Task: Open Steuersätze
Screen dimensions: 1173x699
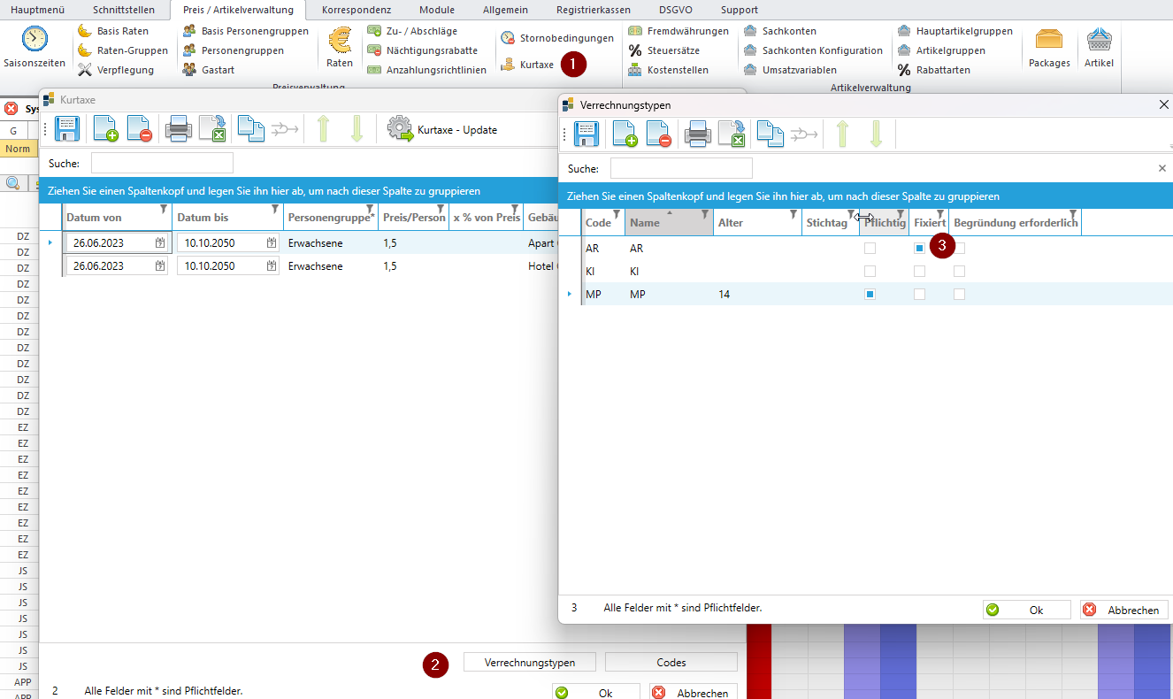Action: (663, 50)
